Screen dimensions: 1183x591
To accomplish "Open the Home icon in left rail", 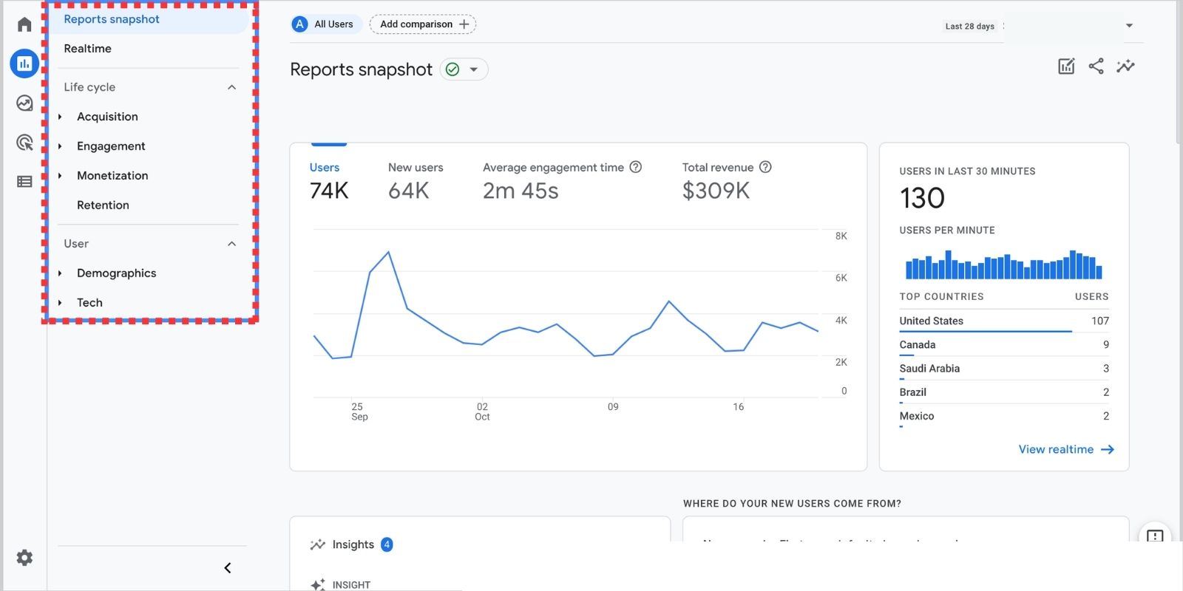I will [24, 24].
